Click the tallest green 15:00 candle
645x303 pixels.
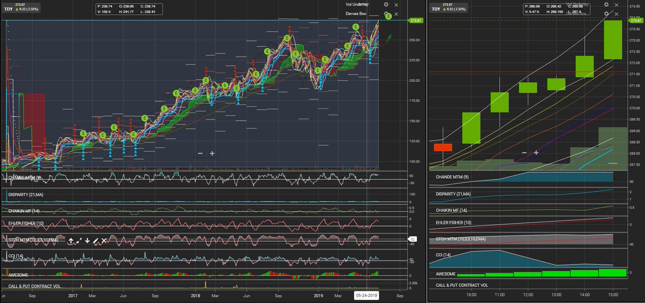tap(613, 40)
